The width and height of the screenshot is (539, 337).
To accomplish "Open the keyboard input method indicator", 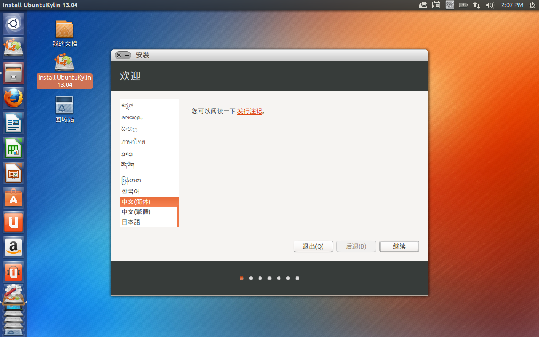I will 450,5.
